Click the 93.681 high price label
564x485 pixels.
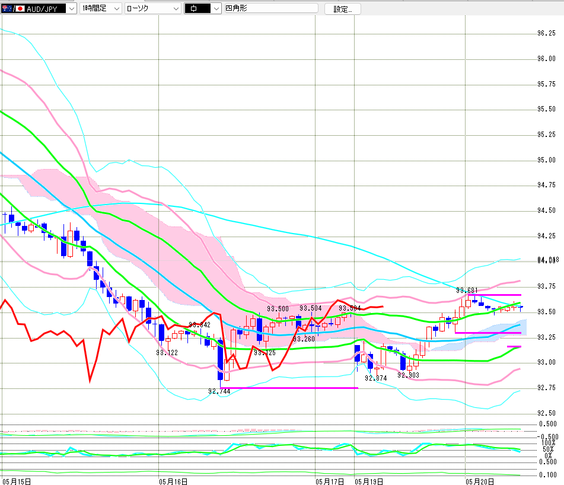tap(467, 291)
